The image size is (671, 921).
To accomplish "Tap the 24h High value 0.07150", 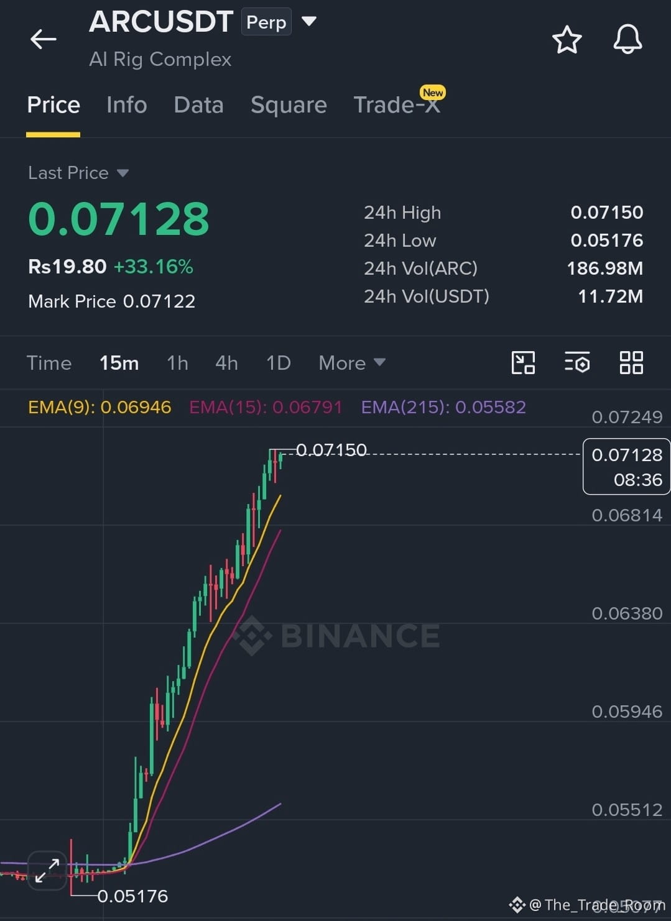I will tap(607, 213).
